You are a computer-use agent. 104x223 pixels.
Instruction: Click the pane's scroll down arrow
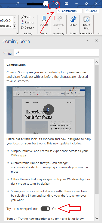(97, 218)
